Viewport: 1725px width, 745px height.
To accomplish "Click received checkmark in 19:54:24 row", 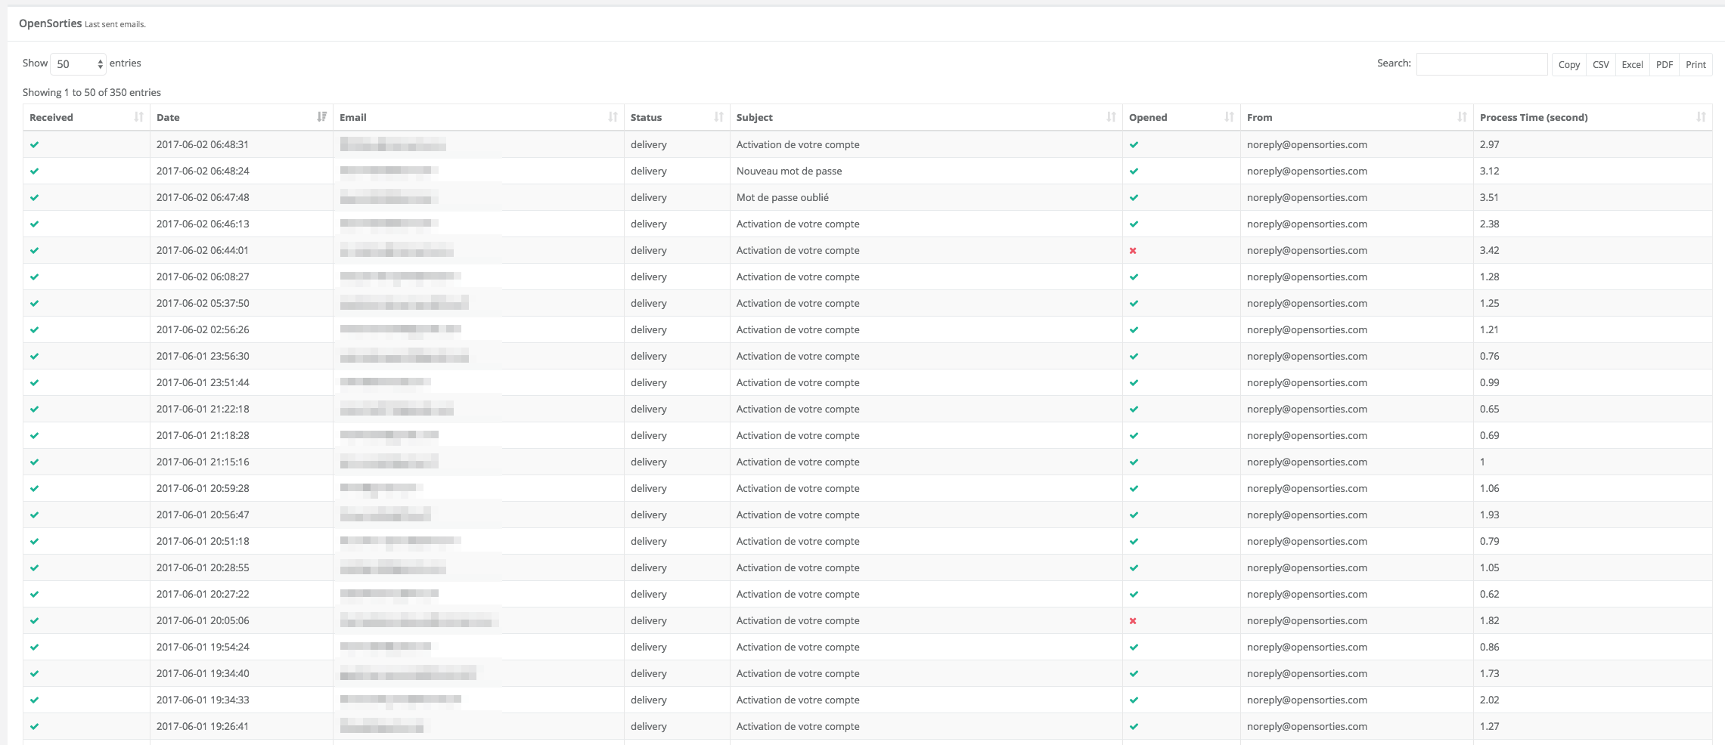I will click(34, 647).
